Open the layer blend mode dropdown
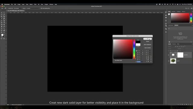Image resolution: width=193 pixels, height=109 pixels. pos(172,49)
